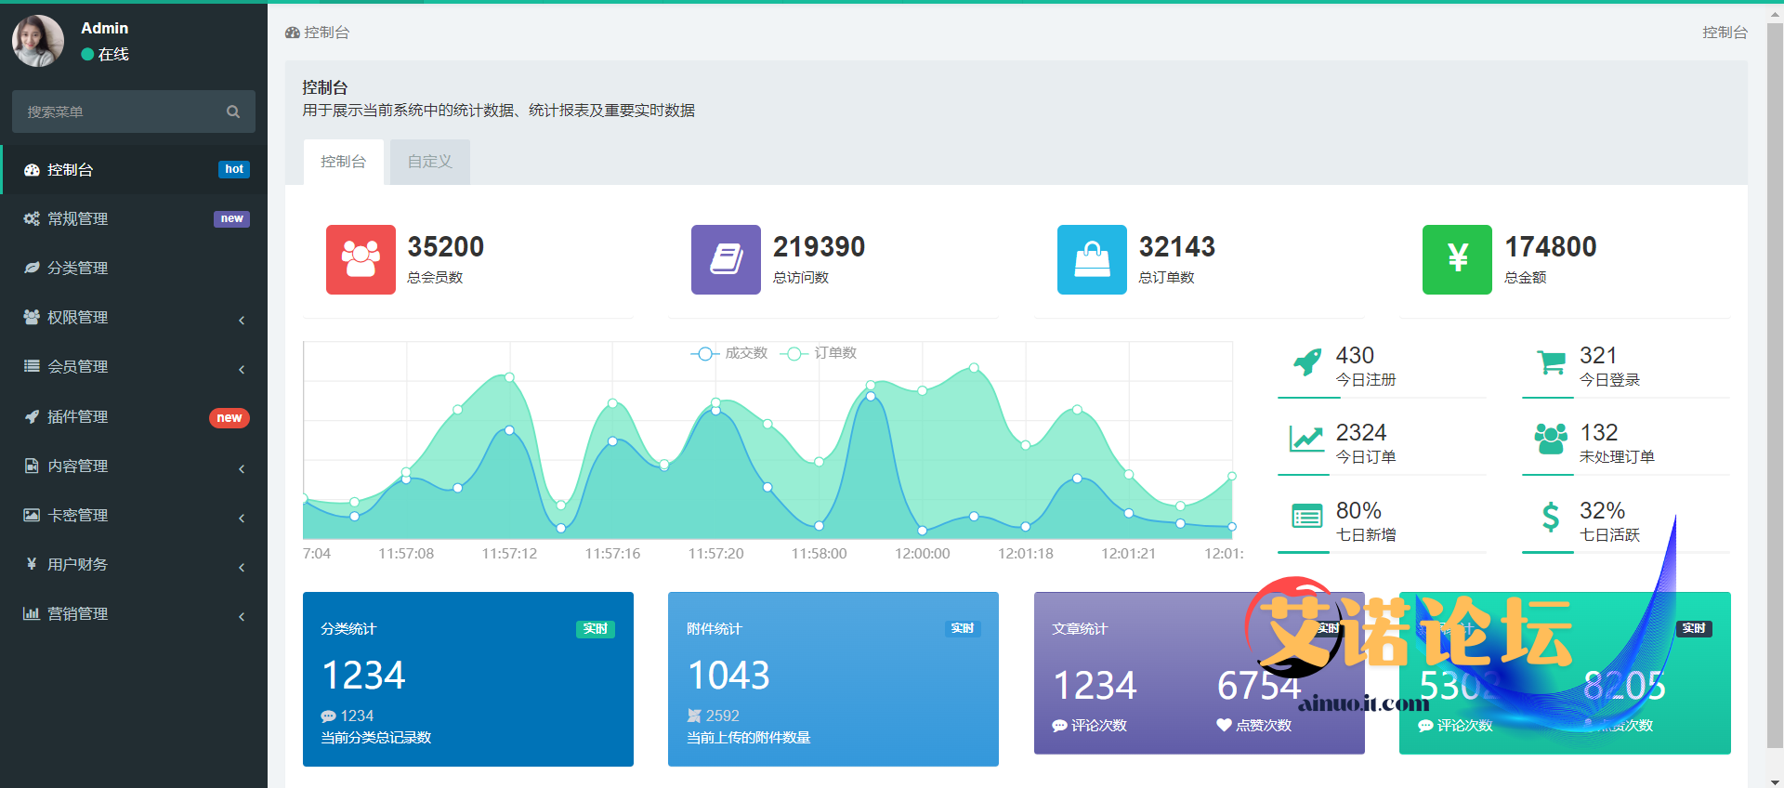Click the 174800 总金额 value

click(1551, 246)
